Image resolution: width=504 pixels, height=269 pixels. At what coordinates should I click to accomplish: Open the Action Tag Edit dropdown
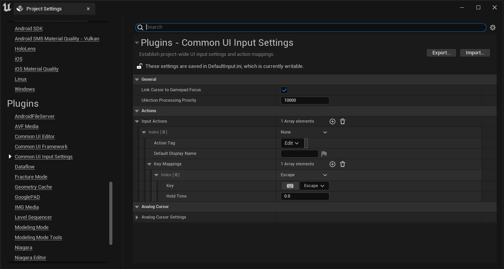pyautogui.click(x=292, y=143)
